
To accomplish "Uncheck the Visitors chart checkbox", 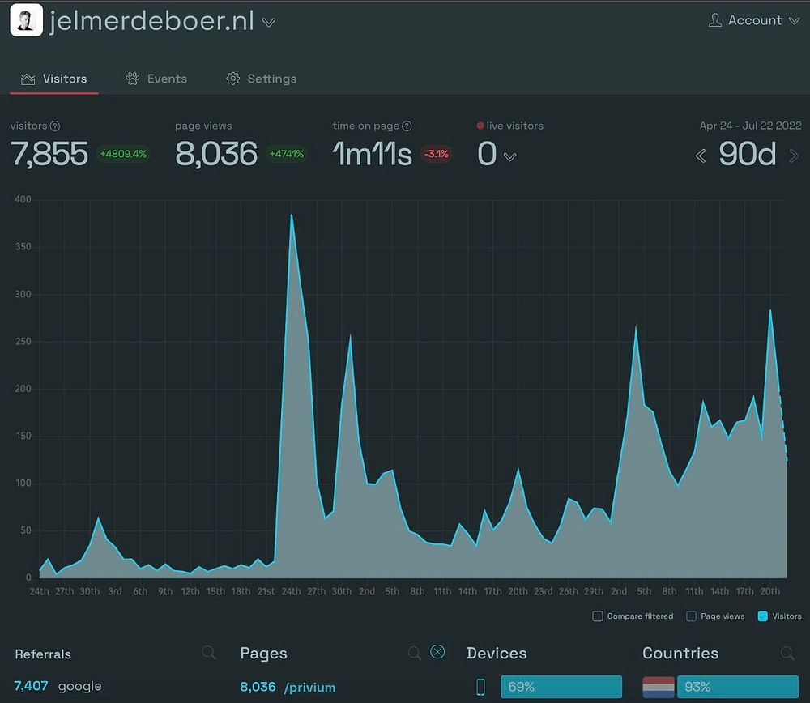I will pyautogui.click(x=762, y=616).
